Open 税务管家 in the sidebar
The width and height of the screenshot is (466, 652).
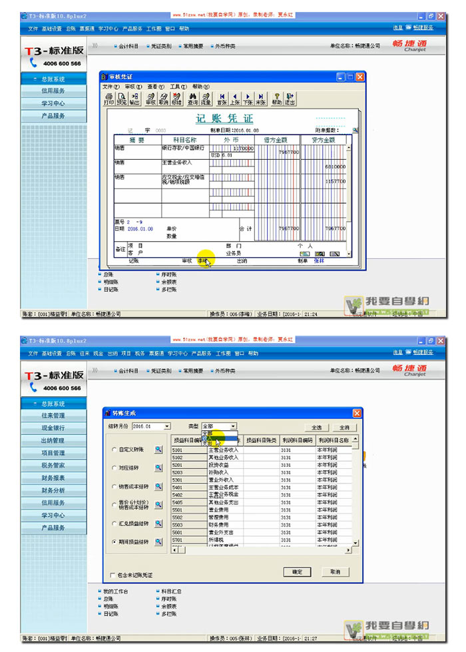[54, 466]
